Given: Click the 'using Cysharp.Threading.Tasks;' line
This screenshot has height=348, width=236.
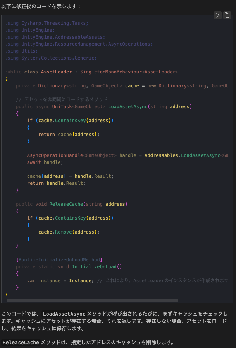Looking at the screenshot, I should (47, 23).
